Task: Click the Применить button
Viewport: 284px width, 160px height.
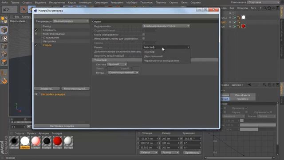Action: click(192, 152)
